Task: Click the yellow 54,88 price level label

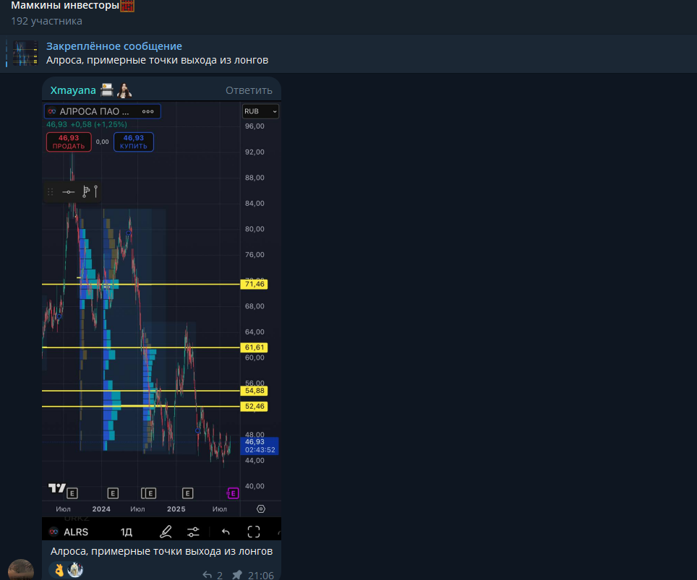Action: click(255, 391)
